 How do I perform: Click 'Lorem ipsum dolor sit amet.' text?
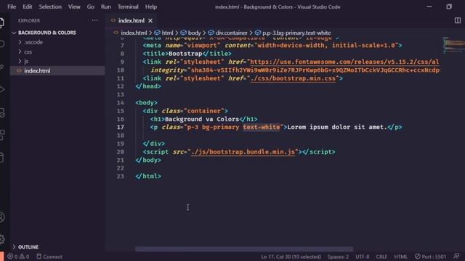(x=337, y=128)
